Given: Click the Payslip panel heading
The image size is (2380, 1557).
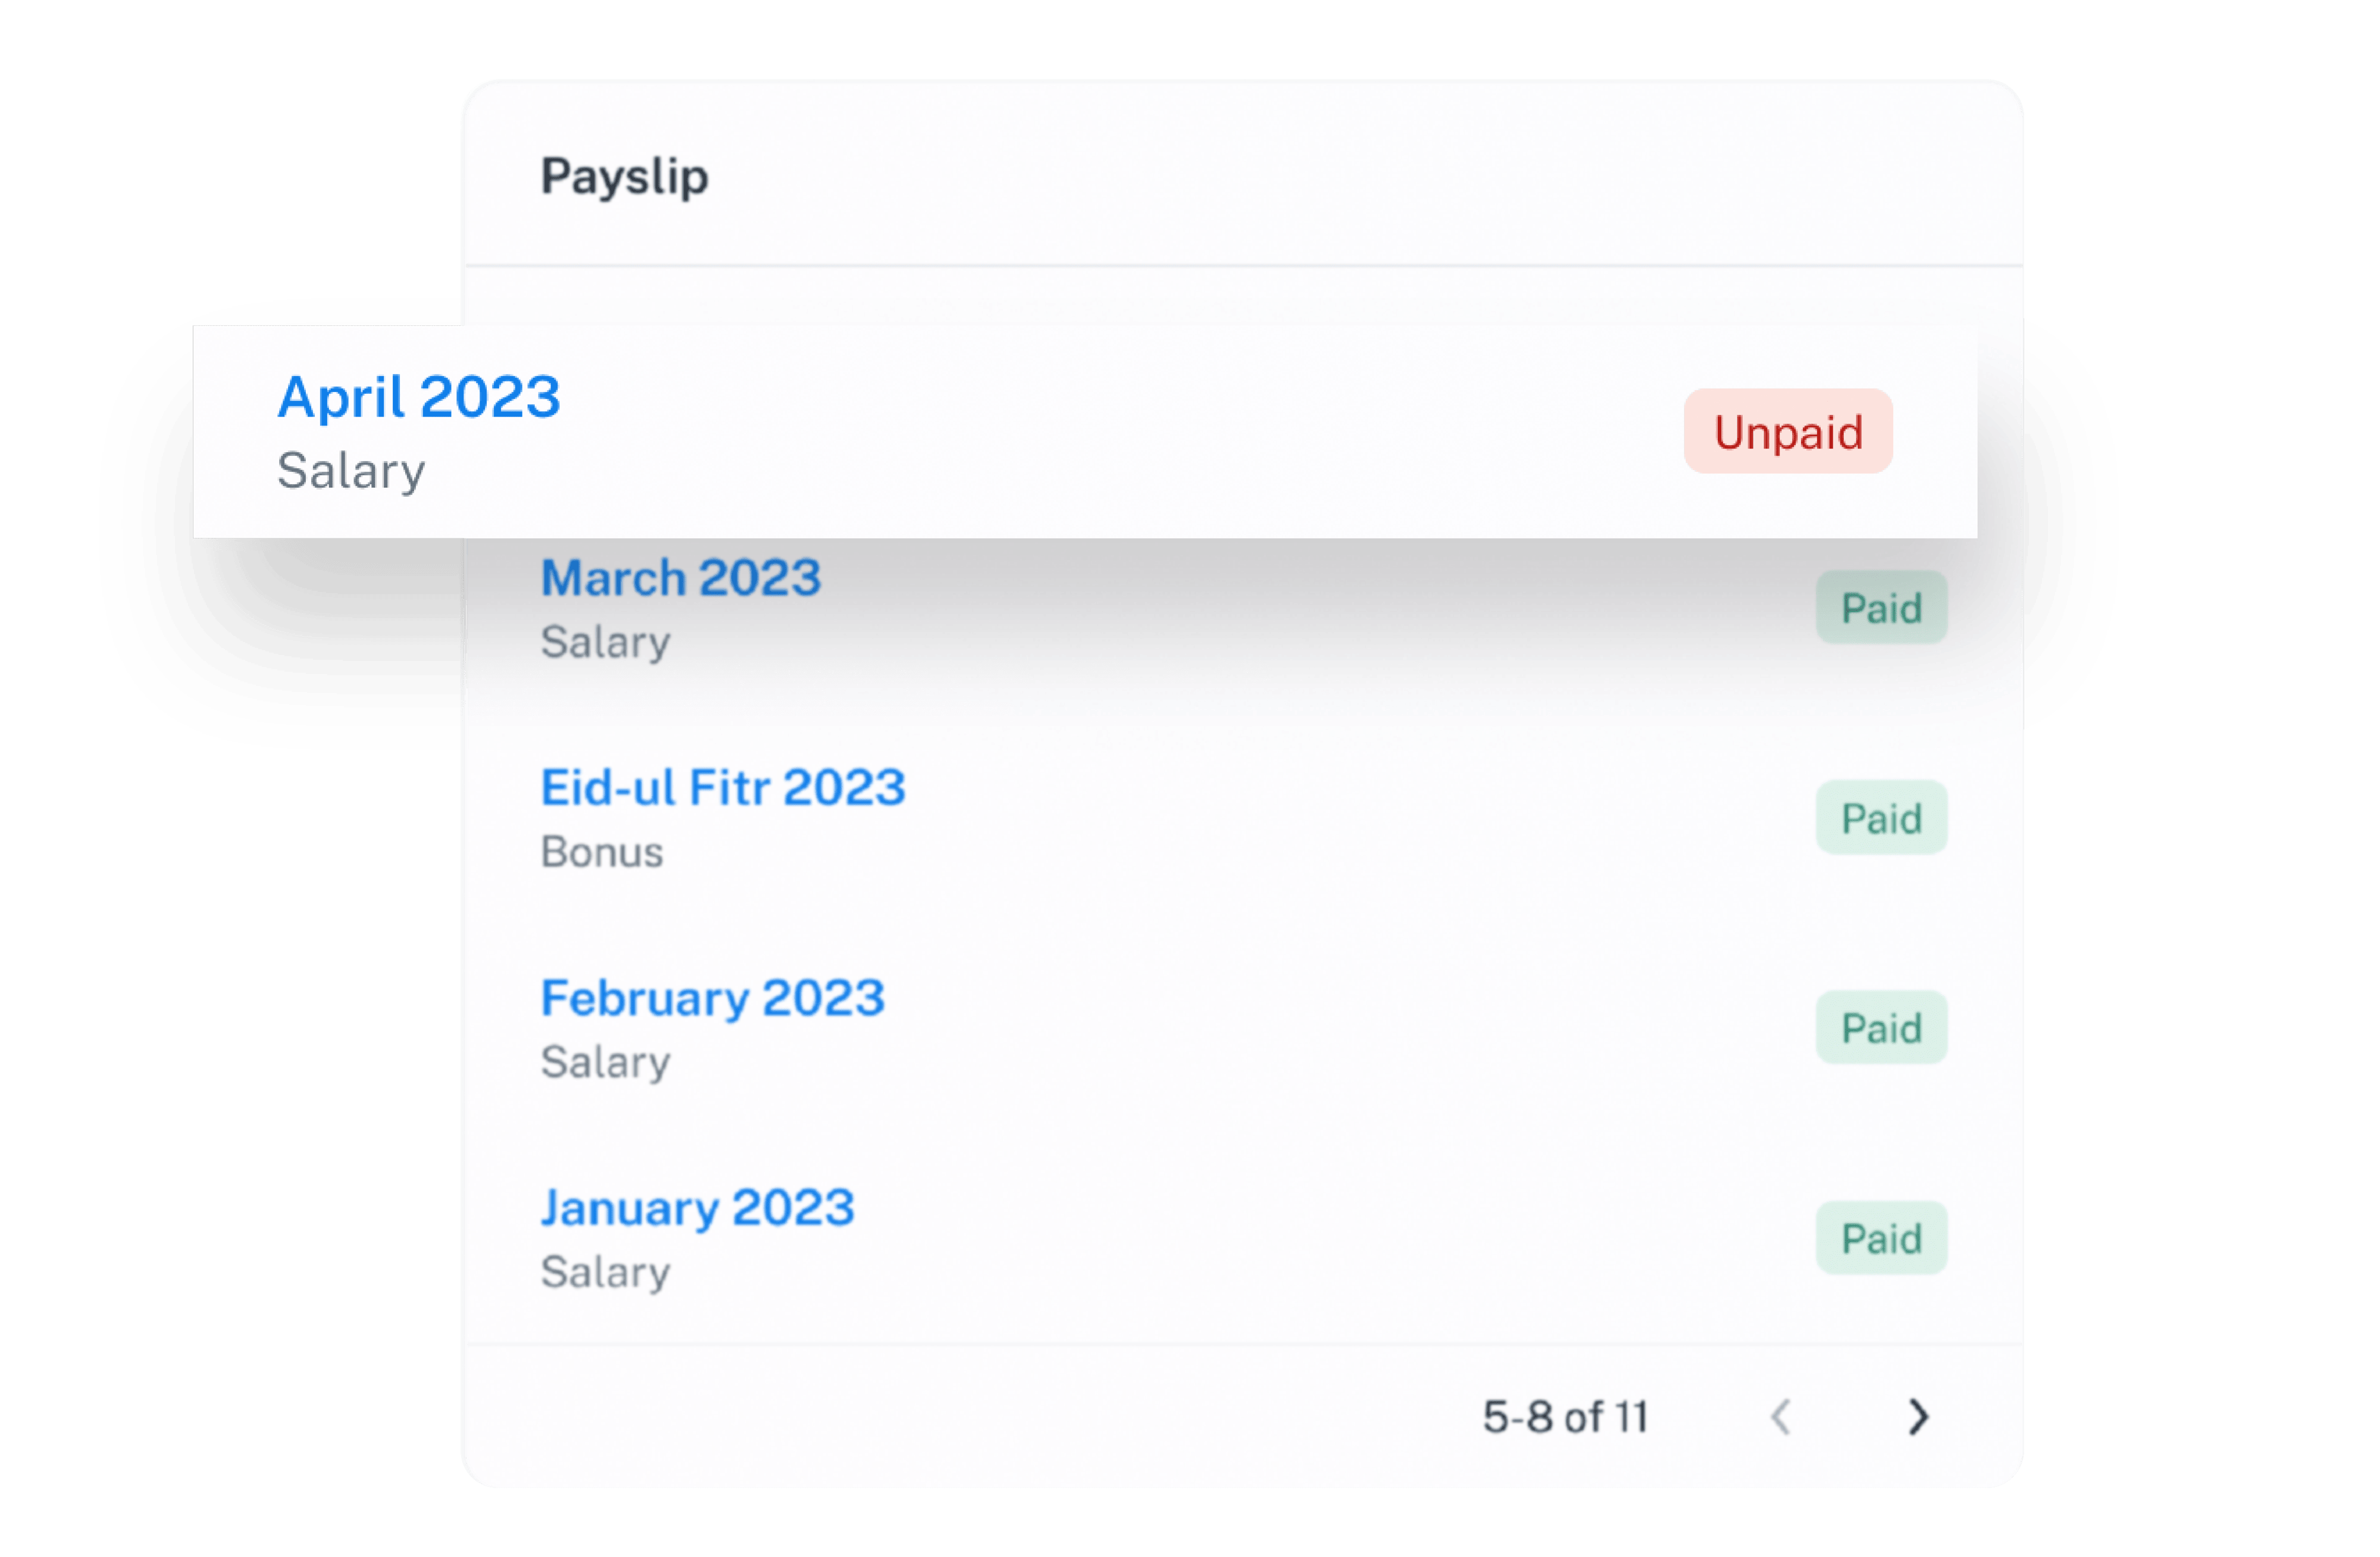Looking at the screenshot, I should coord(624,177).
